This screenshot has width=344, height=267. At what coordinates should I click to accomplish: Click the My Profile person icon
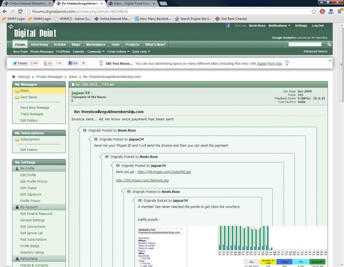(17, 169)
